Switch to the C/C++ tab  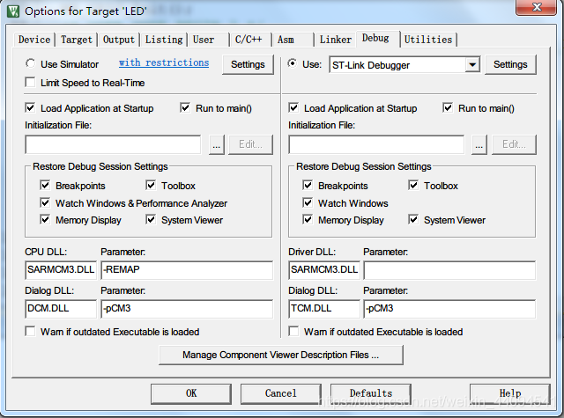point(250,40)
